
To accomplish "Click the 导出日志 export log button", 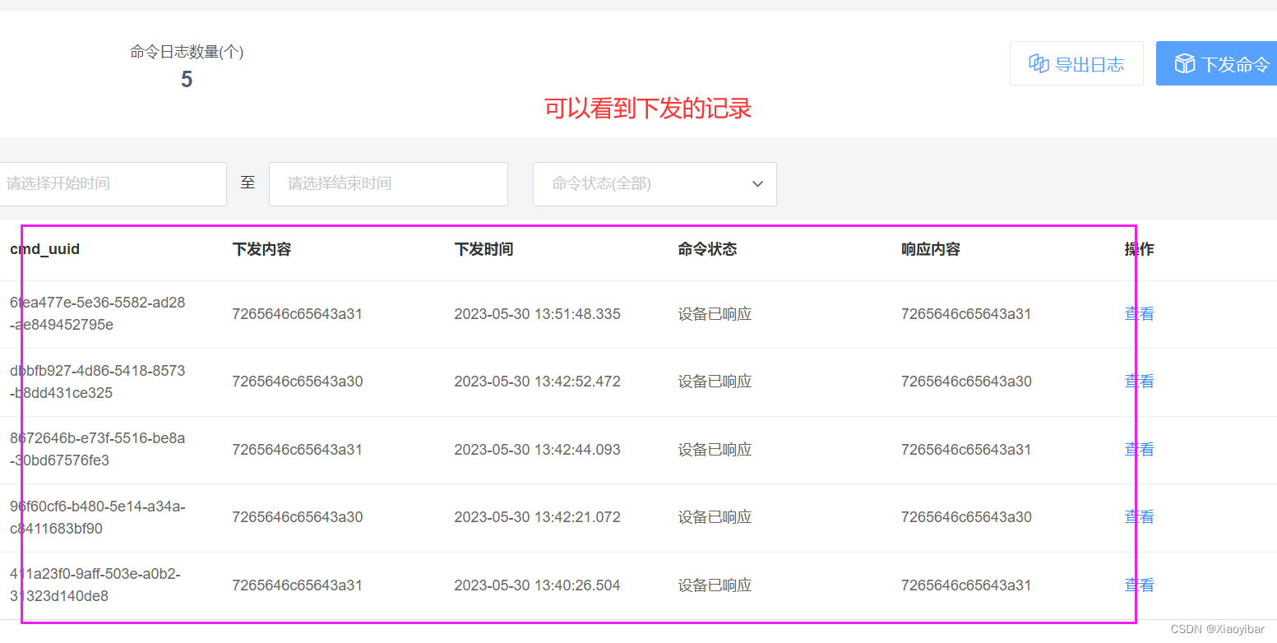I will [1076, 63].
